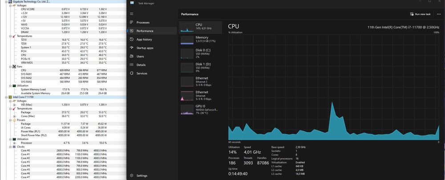The image size is (445, 180).
Task: Click the 11th Gen Intel Core i7-11700 title
Action: point(403,27)
